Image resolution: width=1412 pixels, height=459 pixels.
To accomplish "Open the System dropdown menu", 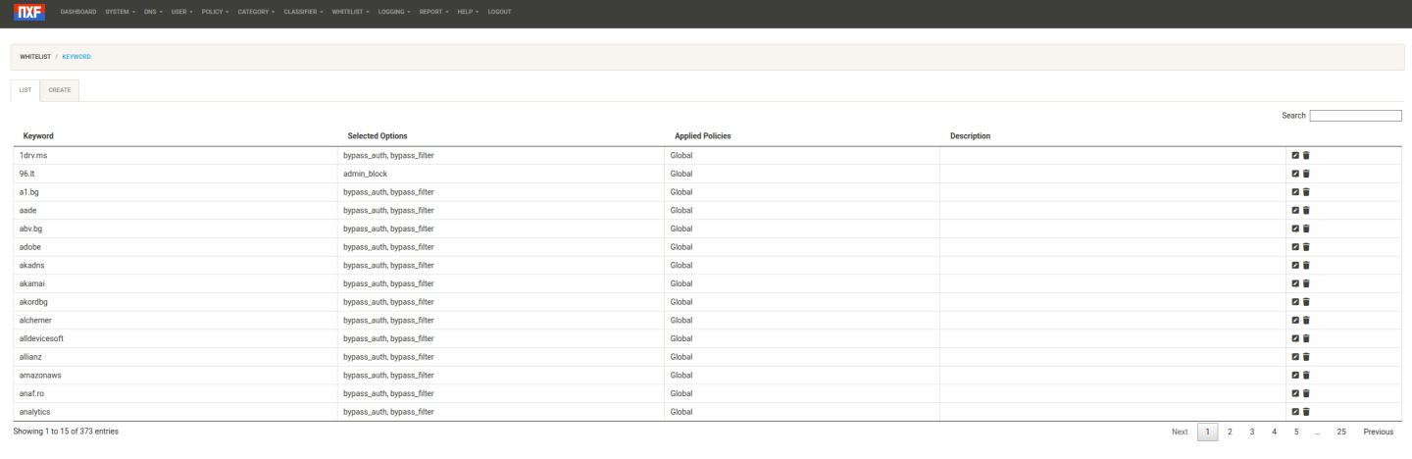I will tap(120, 12).
